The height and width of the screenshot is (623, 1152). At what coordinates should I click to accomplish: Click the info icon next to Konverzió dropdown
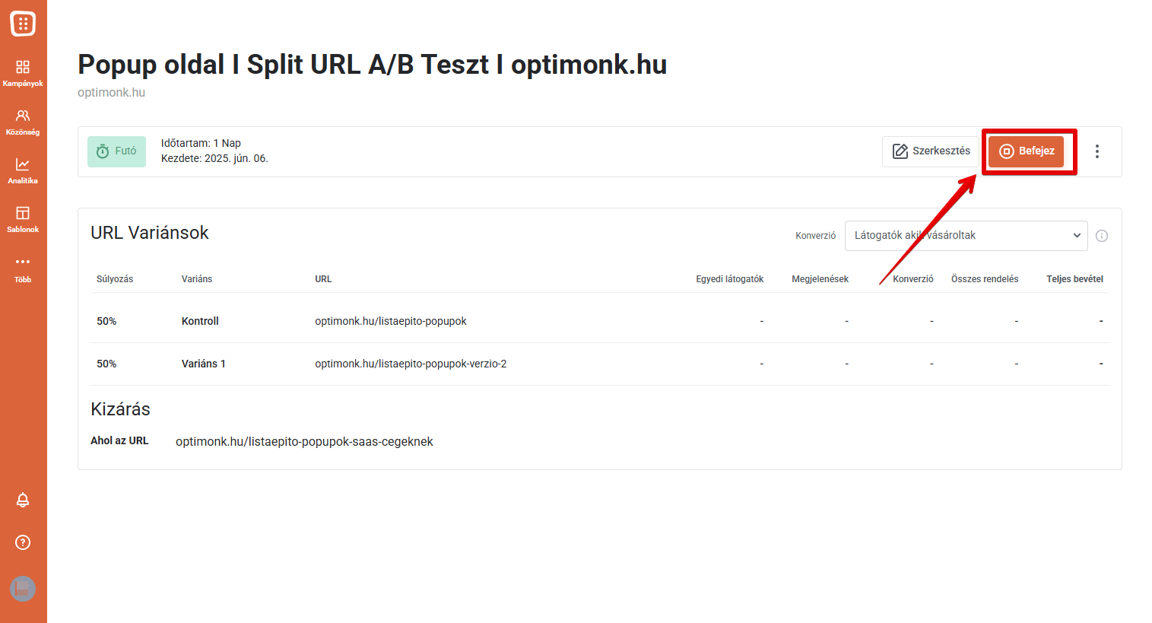tap(1102, 236)
